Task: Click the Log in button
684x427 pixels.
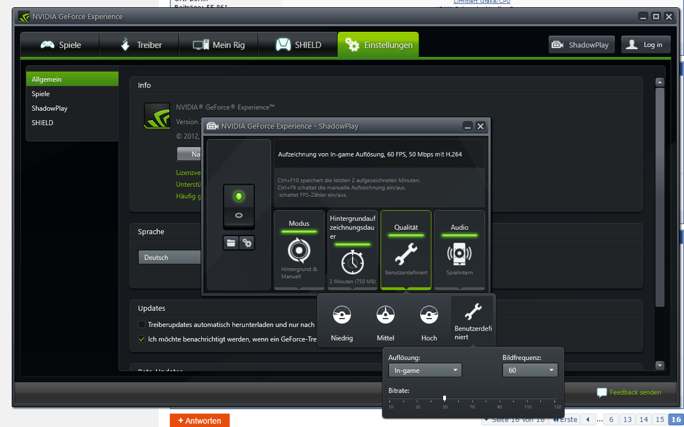Action: pos(645,45)
